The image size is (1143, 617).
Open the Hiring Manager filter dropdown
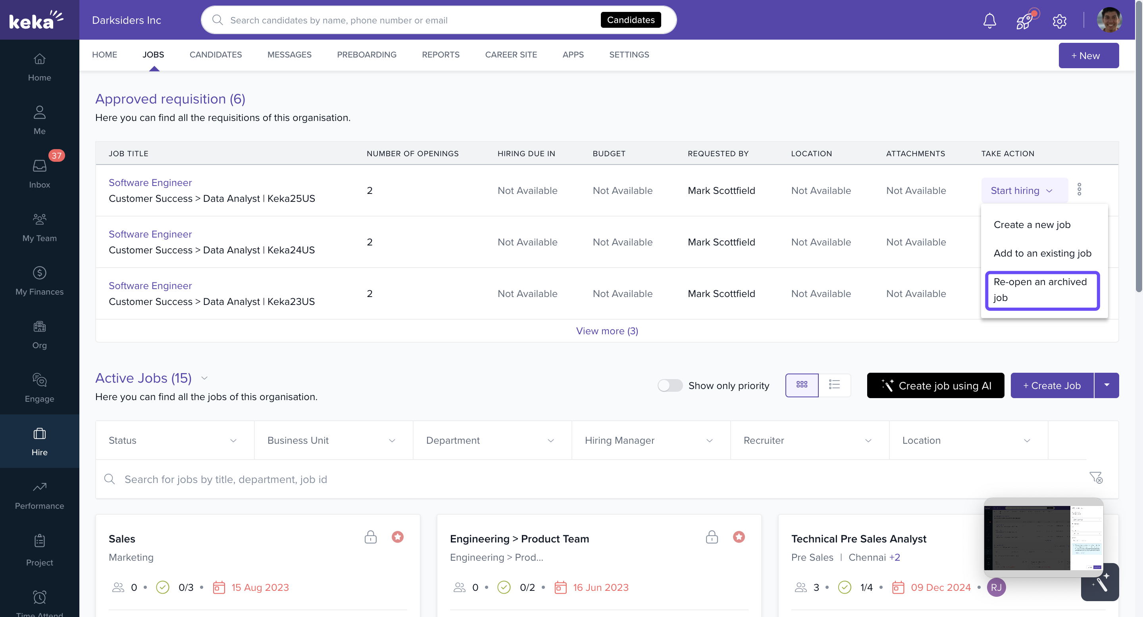(x=650, y=440)
